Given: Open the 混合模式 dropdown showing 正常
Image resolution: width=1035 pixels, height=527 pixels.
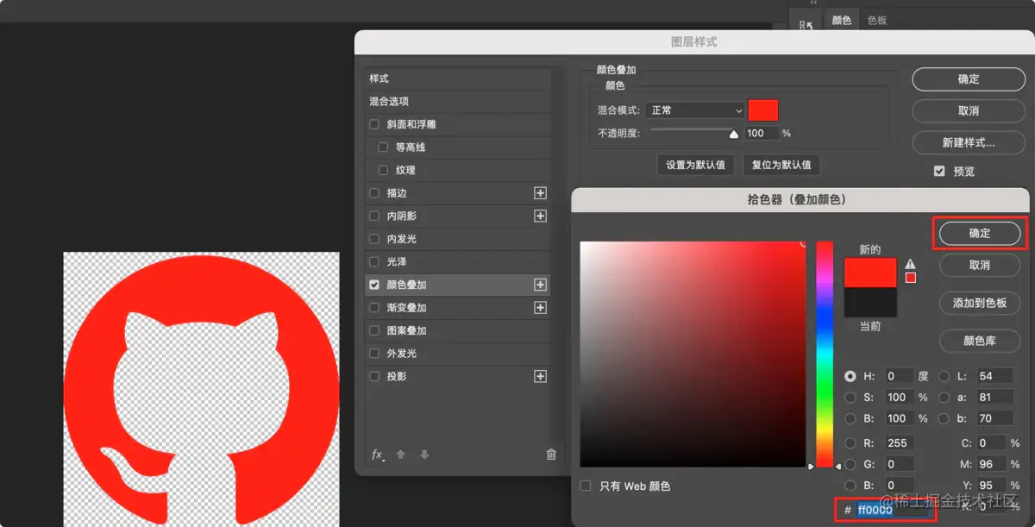Looking at the screenshot, I should (695, 110).
